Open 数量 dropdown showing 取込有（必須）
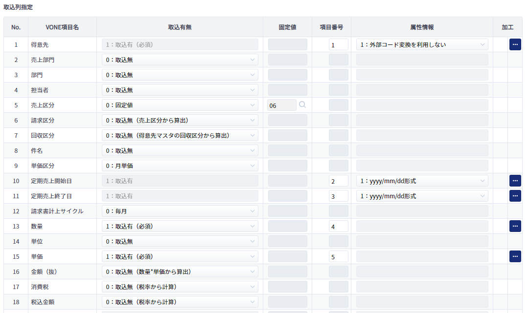The width and height of the screenshot is (529, 313). pyautogui.click(x=180, y=226)
